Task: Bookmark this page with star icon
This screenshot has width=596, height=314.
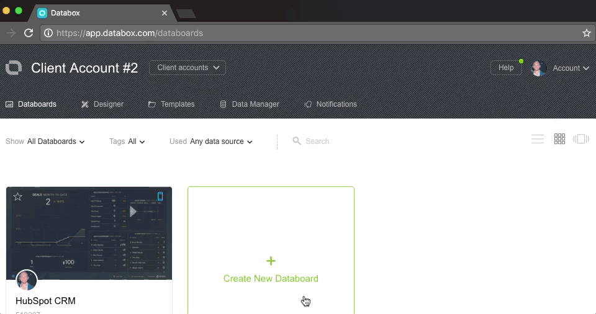Action: coord(586,33)
